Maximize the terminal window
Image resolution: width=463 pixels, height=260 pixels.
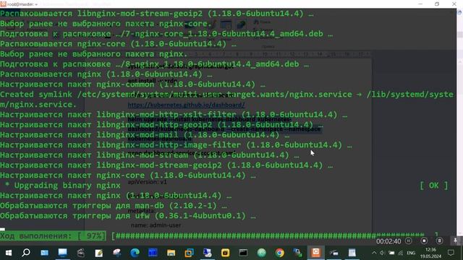[437, 4]
